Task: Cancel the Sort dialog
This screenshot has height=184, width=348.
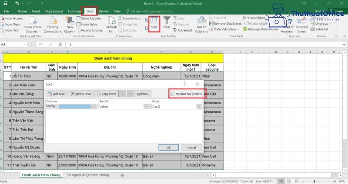Action: click(x=191, y=148)
